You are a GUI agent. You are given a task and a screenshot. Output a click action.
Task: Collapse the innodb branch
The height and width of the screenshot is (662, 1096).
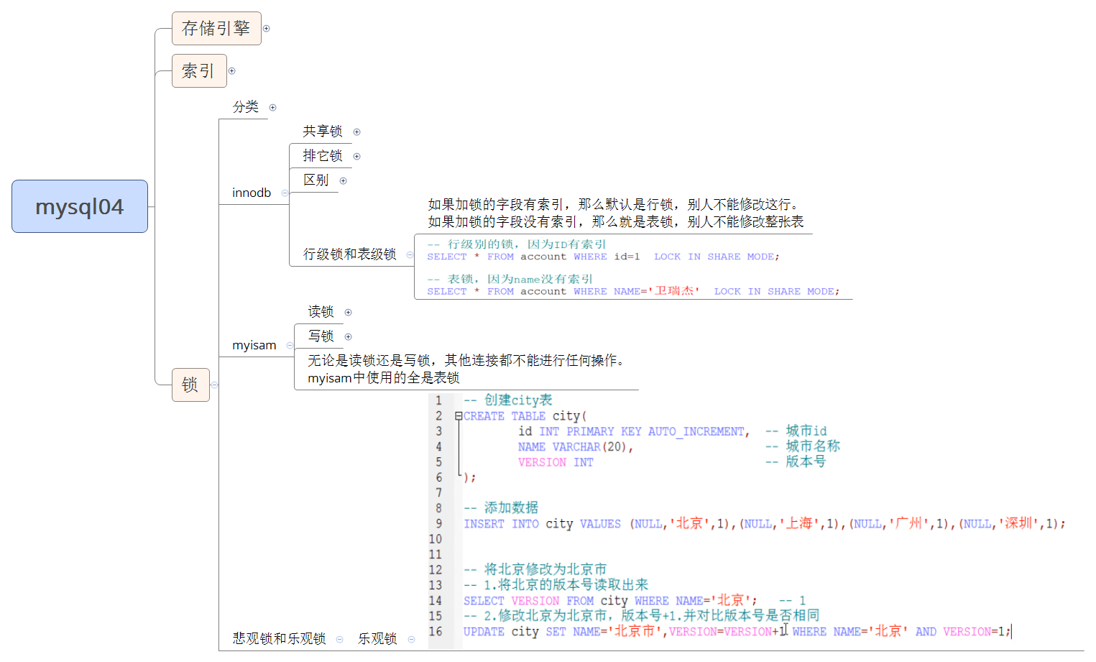(x=285, y=193)
